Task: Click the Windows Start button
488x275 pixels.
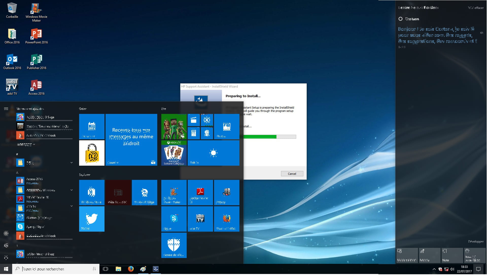Action: (x=6, y=269)
